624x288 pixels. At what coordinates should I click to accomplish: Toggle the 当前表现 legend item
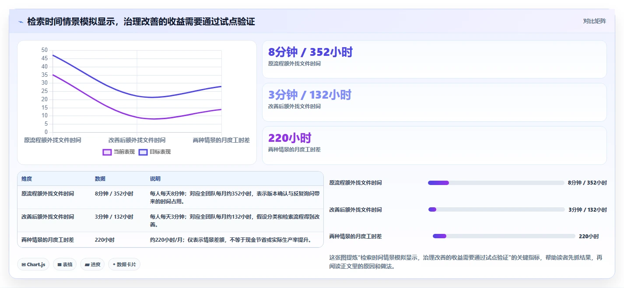(119, 152)
